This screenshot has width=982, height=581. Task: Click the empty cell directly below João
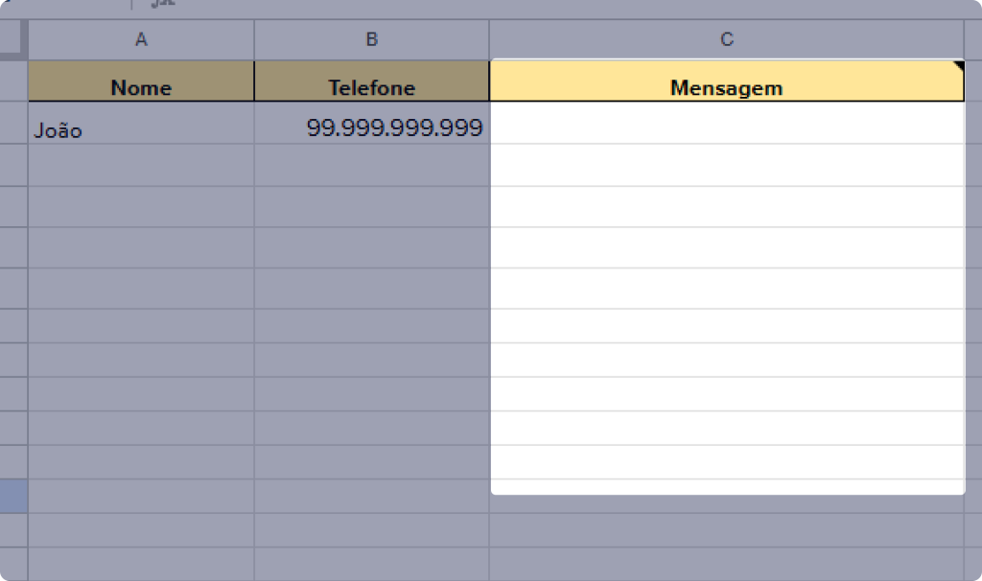pos(141,165)
